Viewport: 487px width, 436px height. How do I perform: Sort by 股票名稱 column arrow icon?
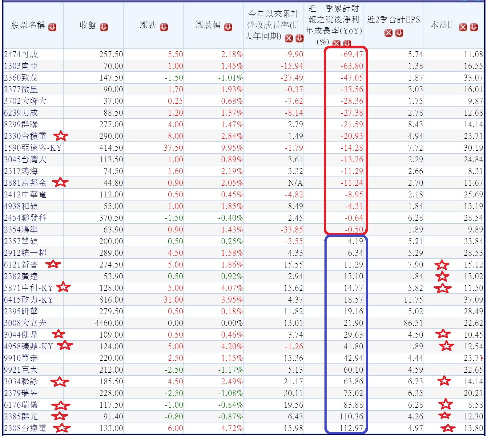52,27
